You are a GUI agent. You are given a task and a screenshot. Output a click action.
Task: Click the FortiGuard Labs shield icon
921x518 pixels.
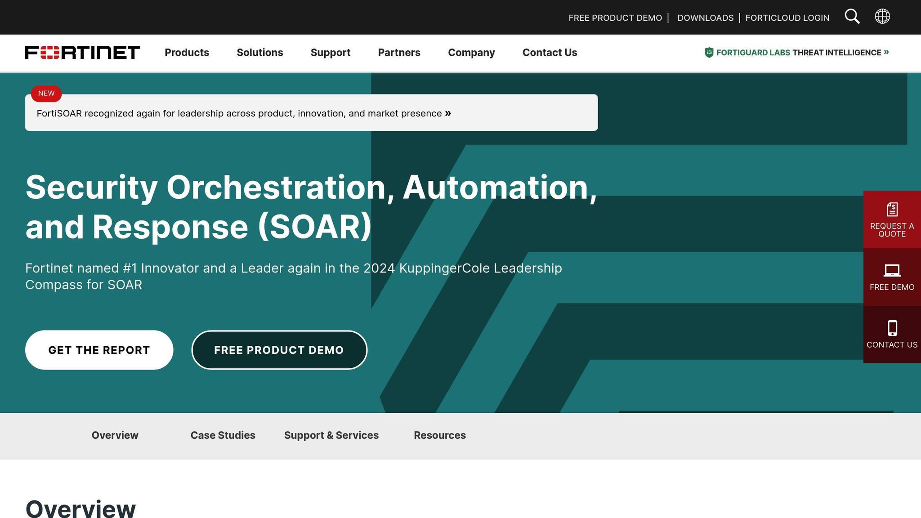[709, 52]
